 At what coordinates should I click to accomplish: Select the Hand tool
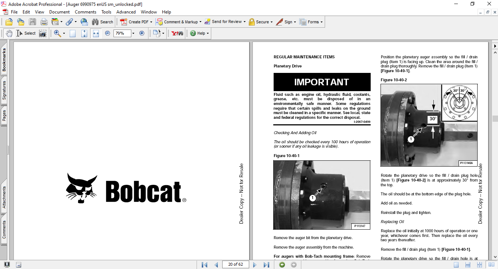[x=9, y=33]
